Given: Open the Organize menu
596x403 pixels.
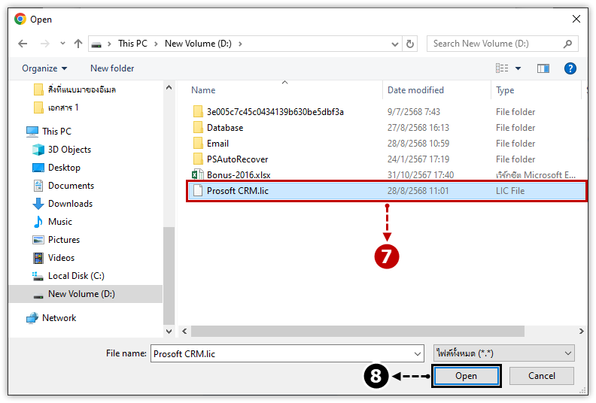Looking at the screenshot, I should [x=44, y=68].
